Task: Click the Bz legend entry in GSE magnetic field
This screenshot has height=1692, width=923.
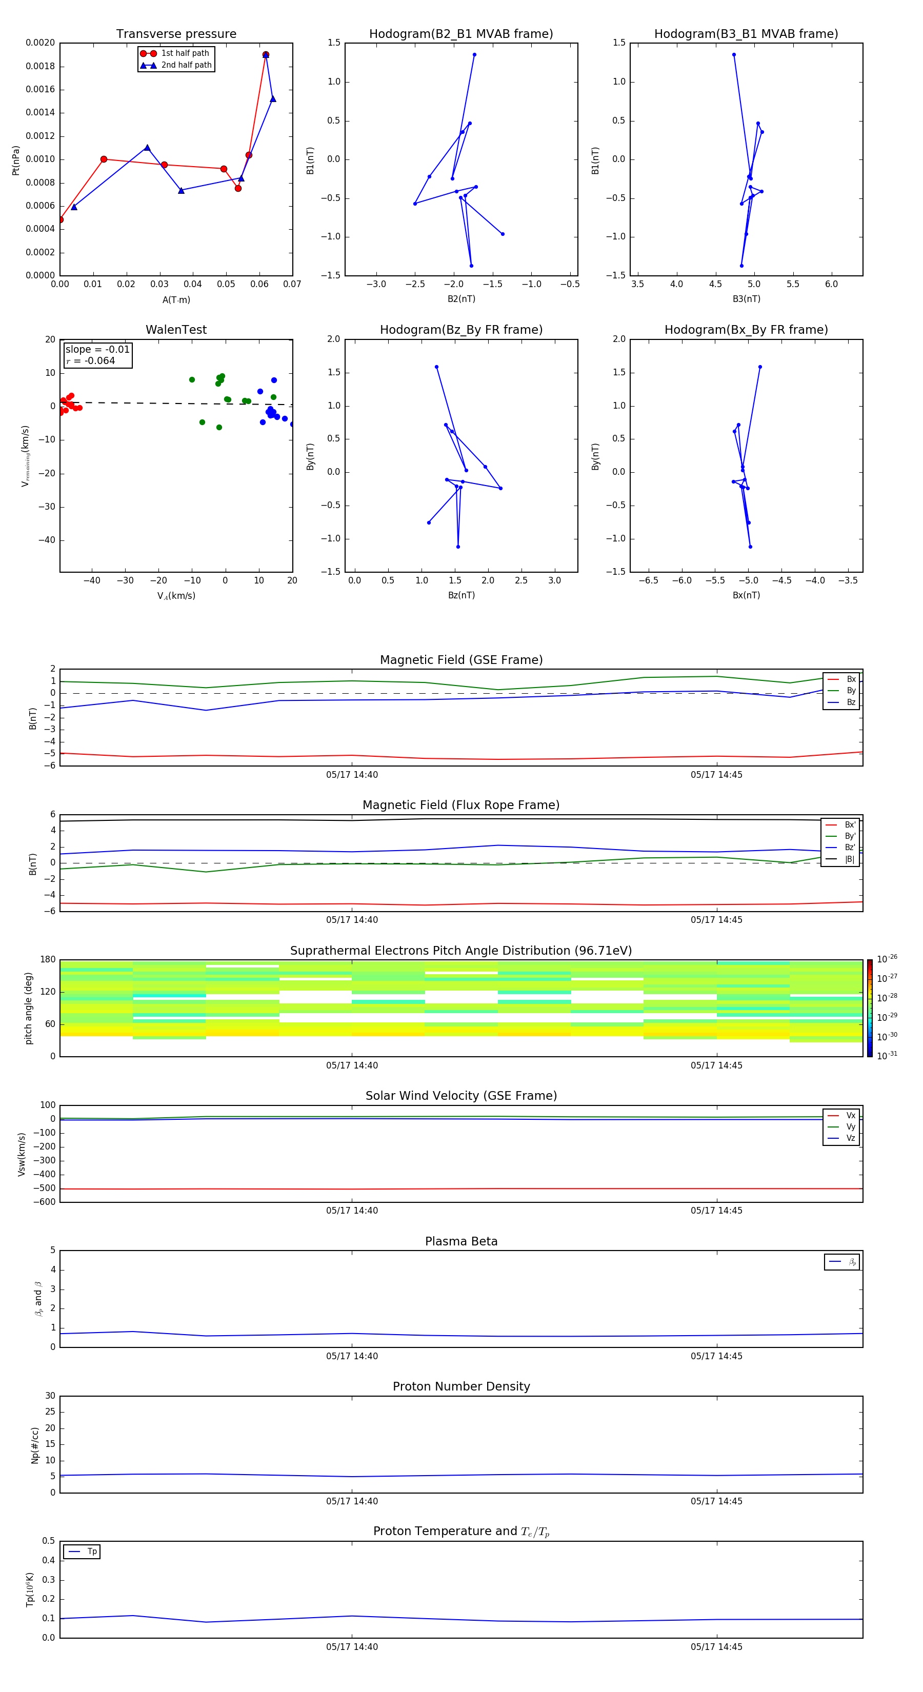Action: pyautogui.click(x=841, y=702)
